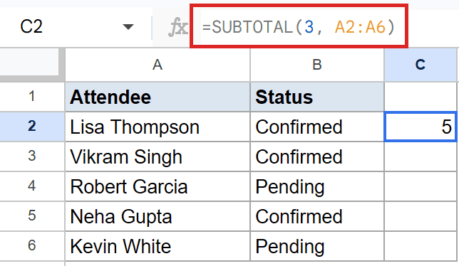459x266 pixels.
Task: Click the Name box showing C2
Action: [x=76, y=26]
